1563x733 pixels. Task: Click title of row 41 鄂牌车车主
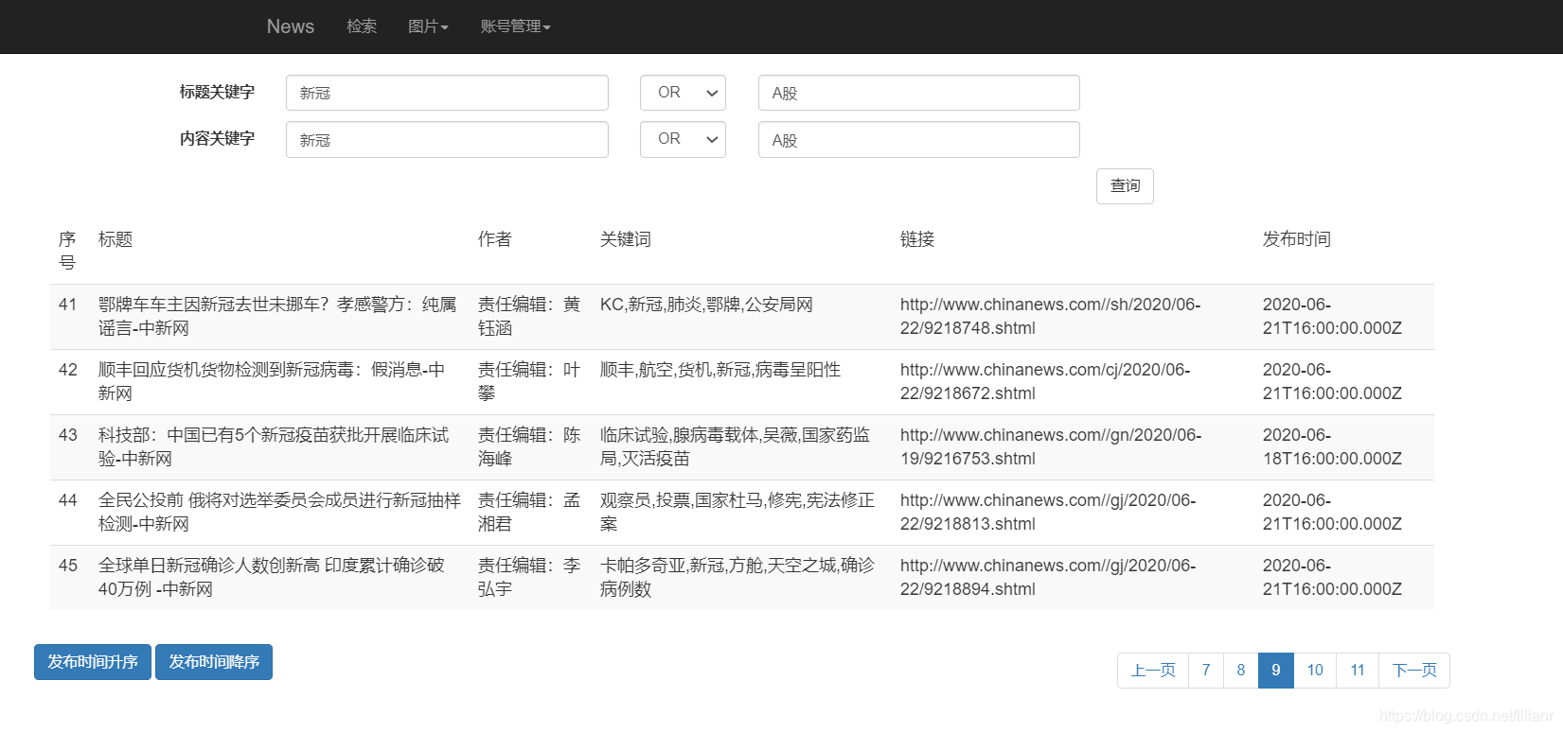(x=277, y=317)
